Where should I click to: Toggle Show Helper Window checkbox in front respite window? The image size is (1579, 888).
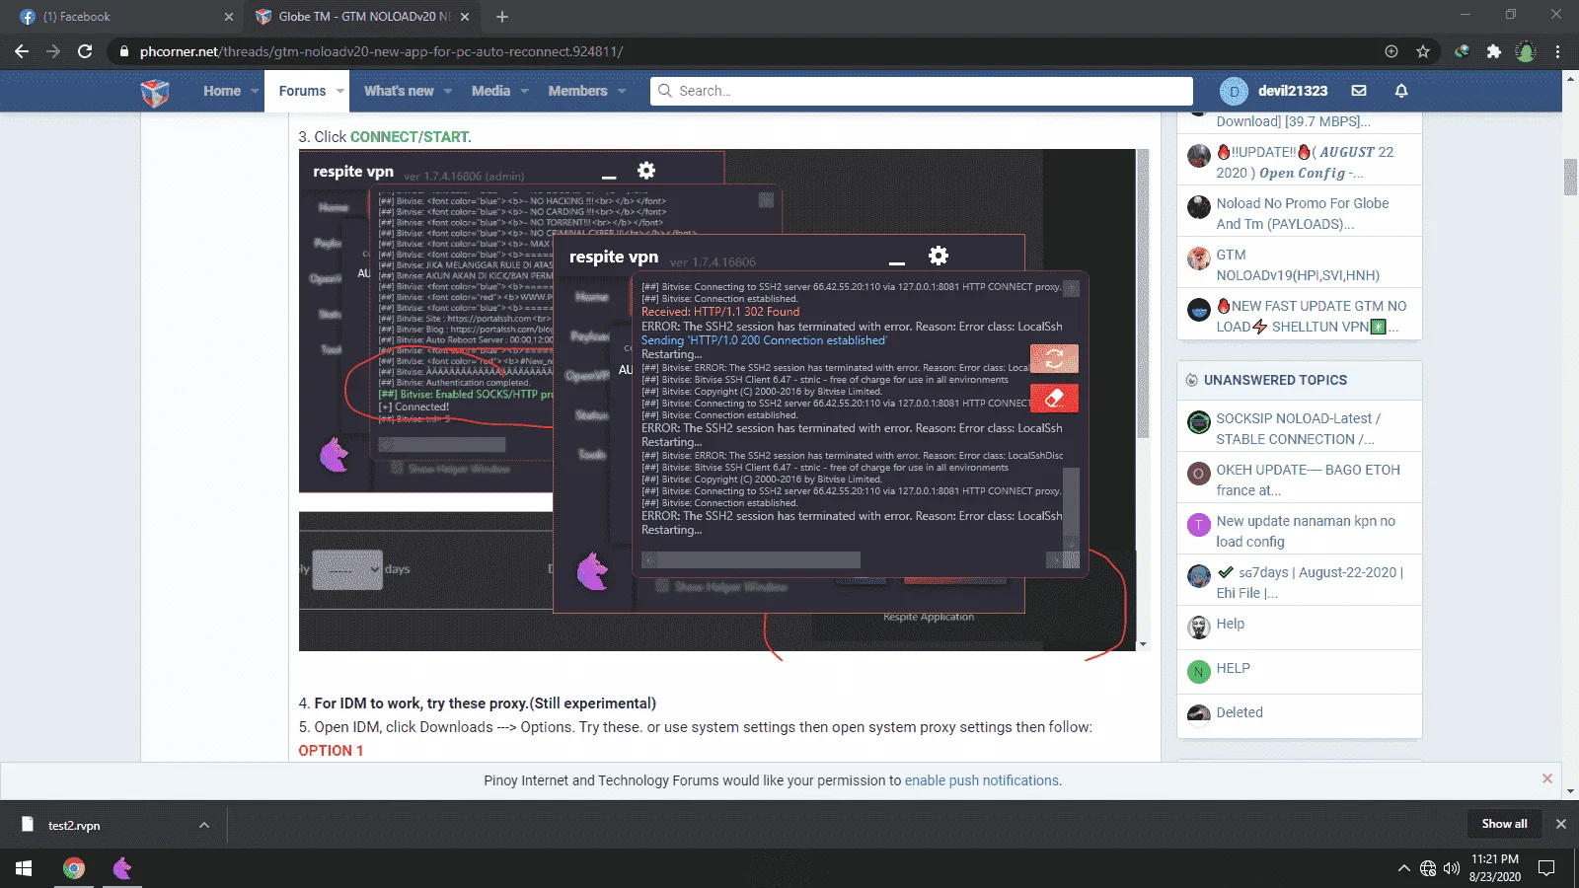click(x=663, y=586)
